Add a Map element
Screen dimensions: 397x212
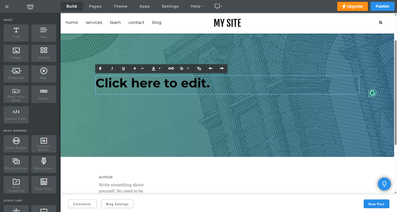point(43,74)
